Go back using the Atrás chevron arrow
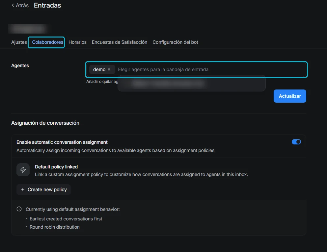Screen dimensions: 327x252 (13, 5)
